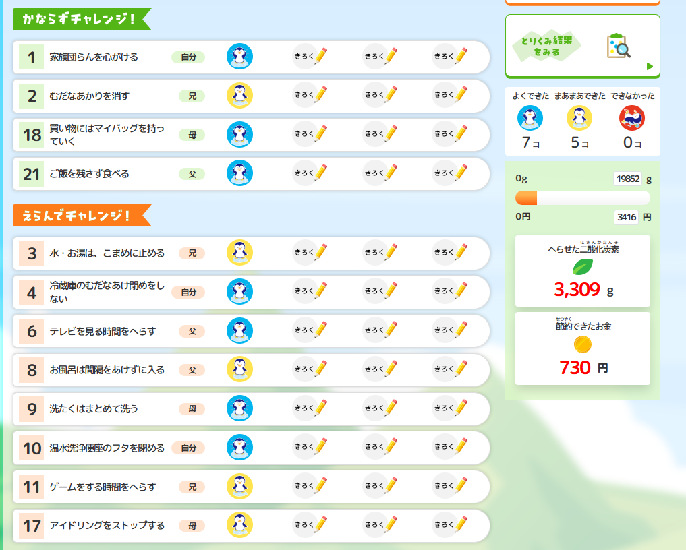Click first きろく pencil for 家族団らんを心がける
Viewport: 686px width, 550px height.
point(310,57)
